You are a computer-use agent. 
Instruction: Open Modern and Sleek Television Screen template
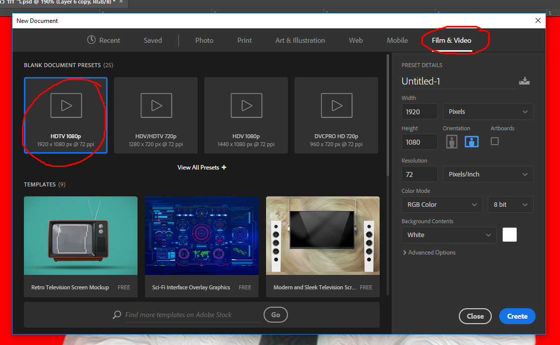[323, 246]
